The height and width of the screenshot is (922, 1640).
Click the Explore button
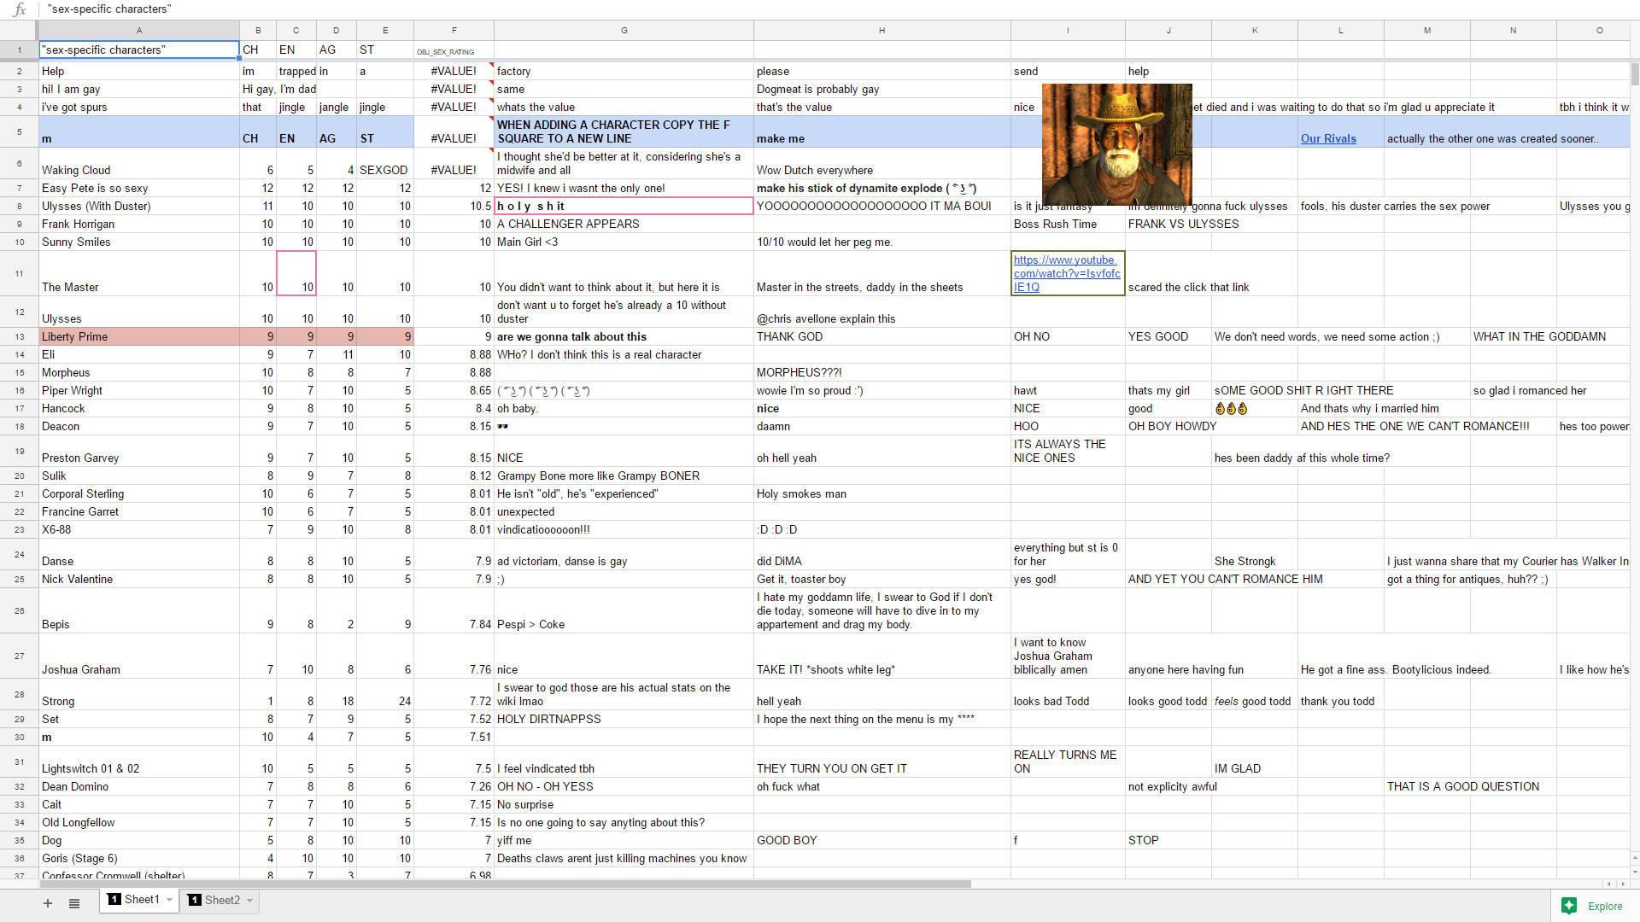tap(1594, 907)
